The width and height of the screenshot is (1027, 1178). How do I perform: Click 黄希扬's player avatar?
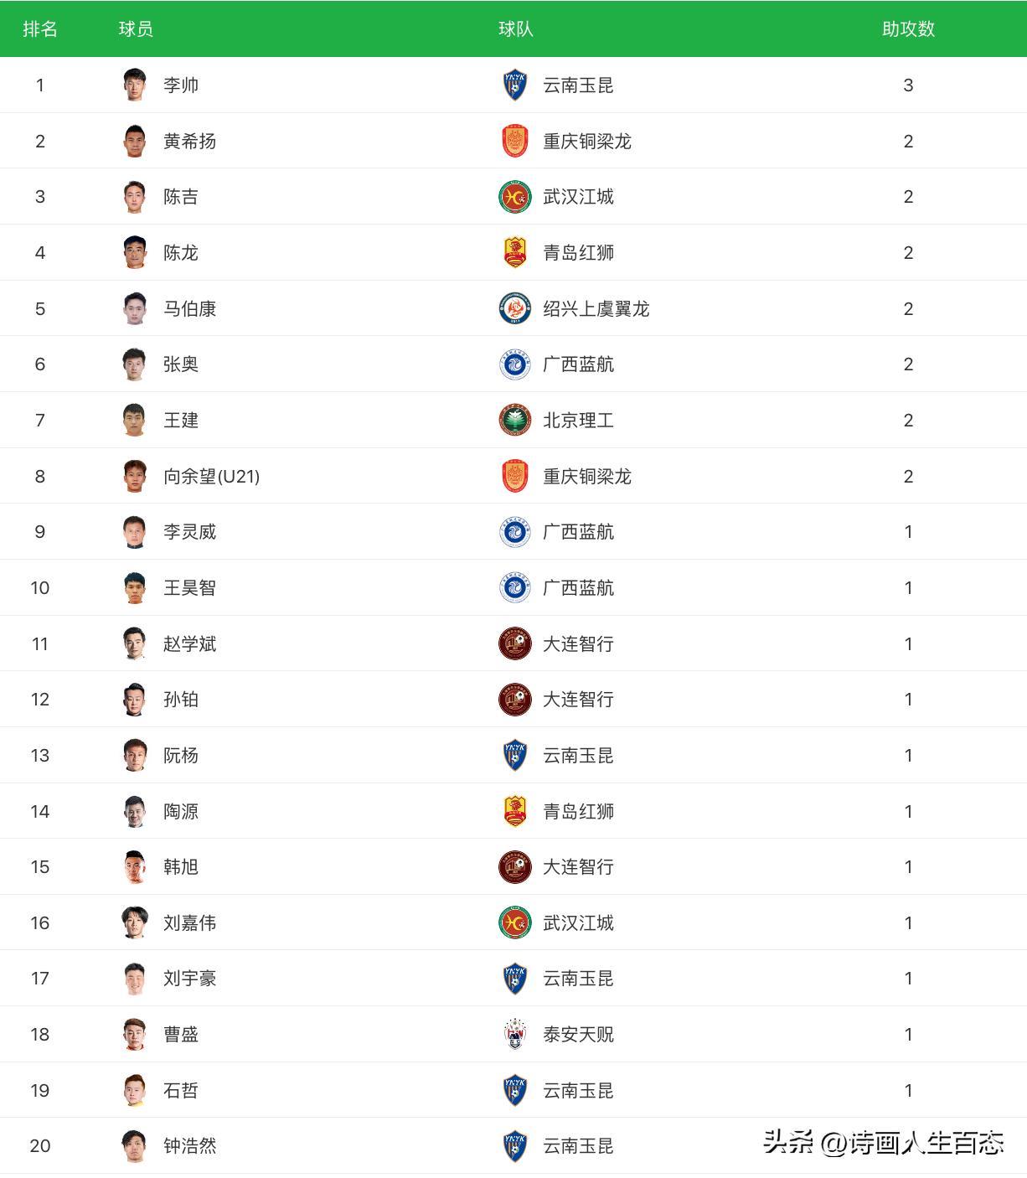click(134, 141)
